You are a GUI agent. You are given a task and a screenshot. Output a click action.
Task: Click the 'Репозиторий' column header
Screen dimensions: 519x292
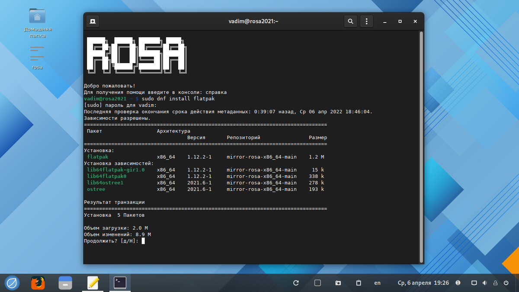243,137
